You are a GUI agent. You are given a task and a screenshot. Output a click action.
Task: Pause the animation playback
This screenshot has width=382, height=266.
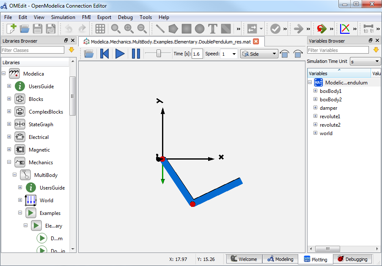click(x=136, y=54)
